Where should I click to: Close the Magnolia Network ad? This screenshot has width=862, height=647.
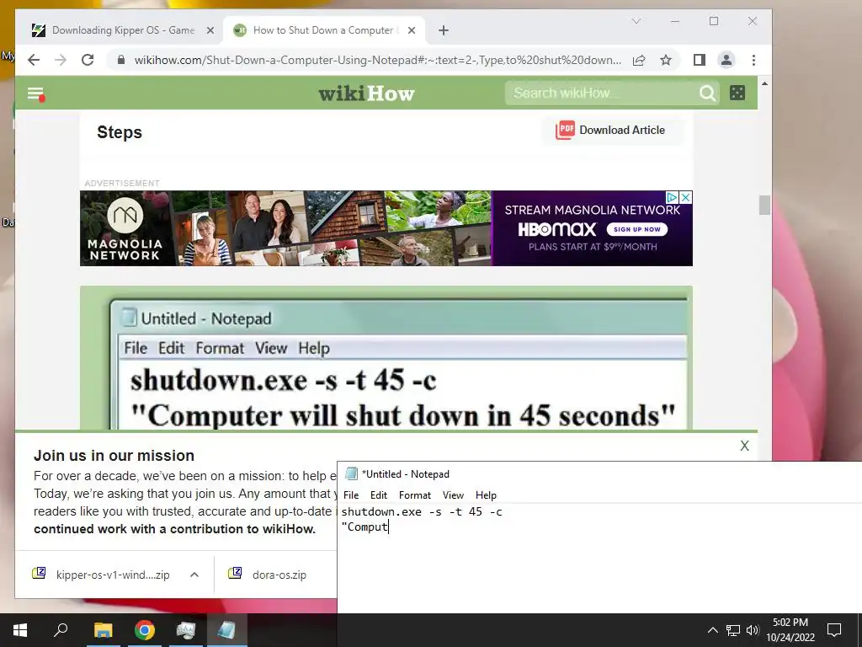click(x=686, y=197)
